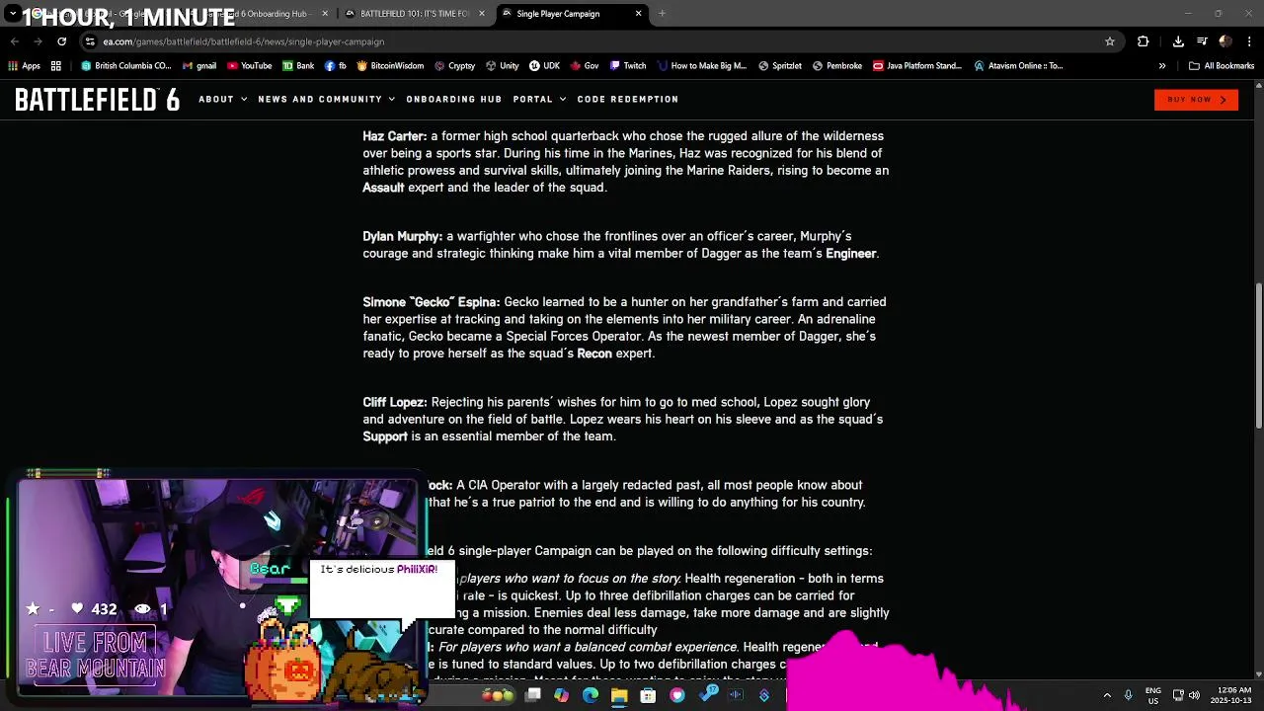Open the Cryptsy bookmark
Screen dimensions: 1264x711
(454, 66)
